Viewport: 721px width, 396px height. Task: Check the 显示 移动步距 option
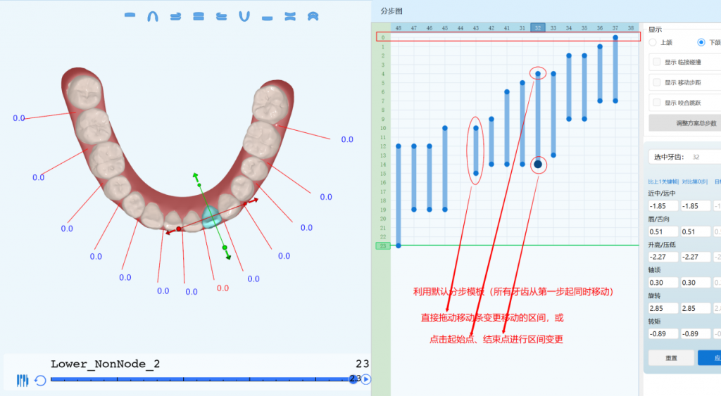(x=657, y=82)
